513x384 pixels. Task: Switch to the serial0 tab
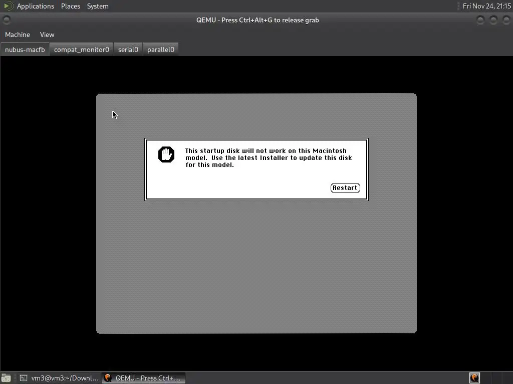point(128,49)
